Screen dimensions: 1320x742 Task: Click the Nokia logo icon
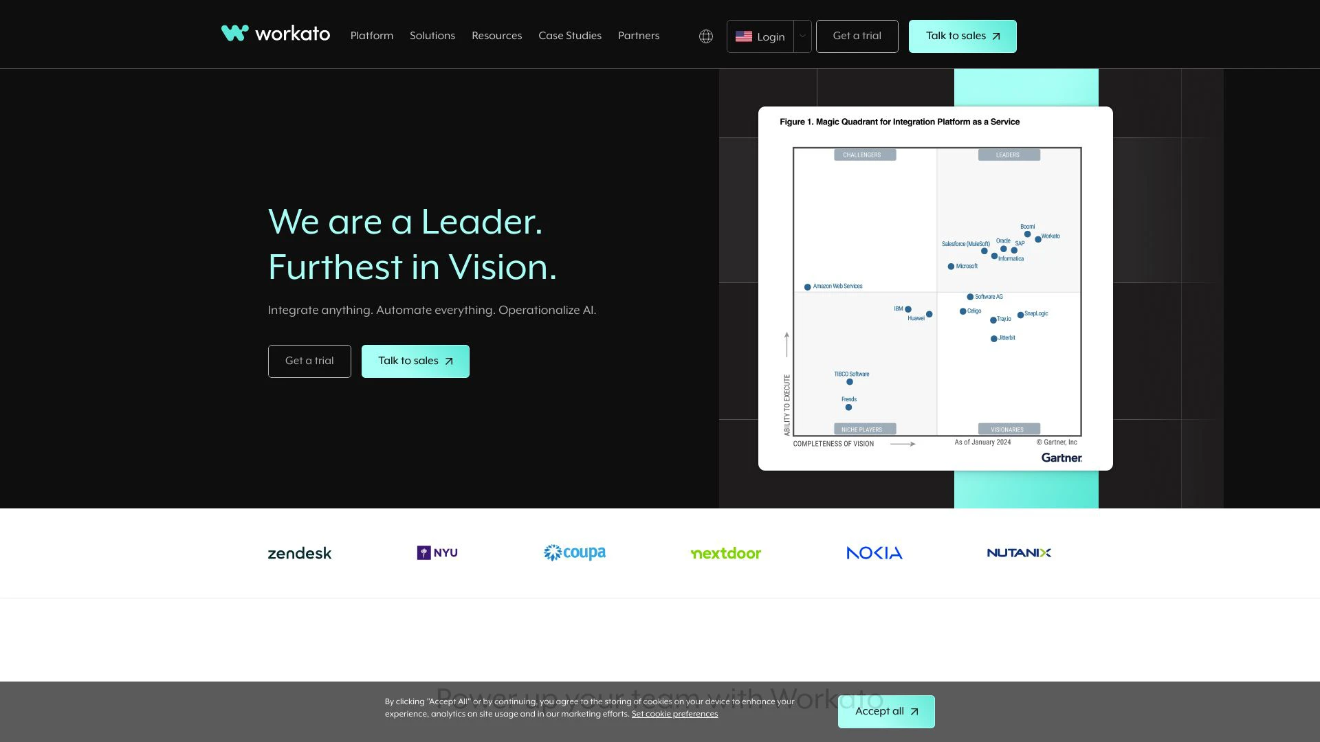click(x=874, y=552)
